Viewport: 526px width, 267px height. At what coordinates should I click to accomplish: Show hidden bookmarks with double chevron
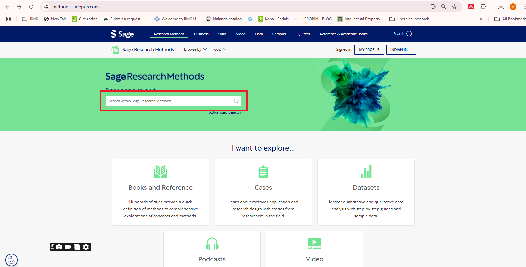pyautogui.click(x=481, y=19)
